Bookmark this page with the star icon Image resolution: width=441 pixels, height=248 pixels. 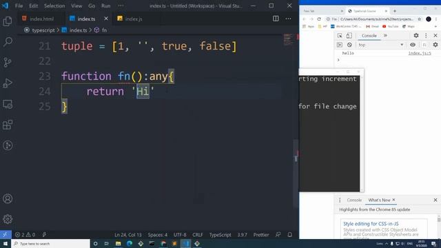(x=420, y=19)
